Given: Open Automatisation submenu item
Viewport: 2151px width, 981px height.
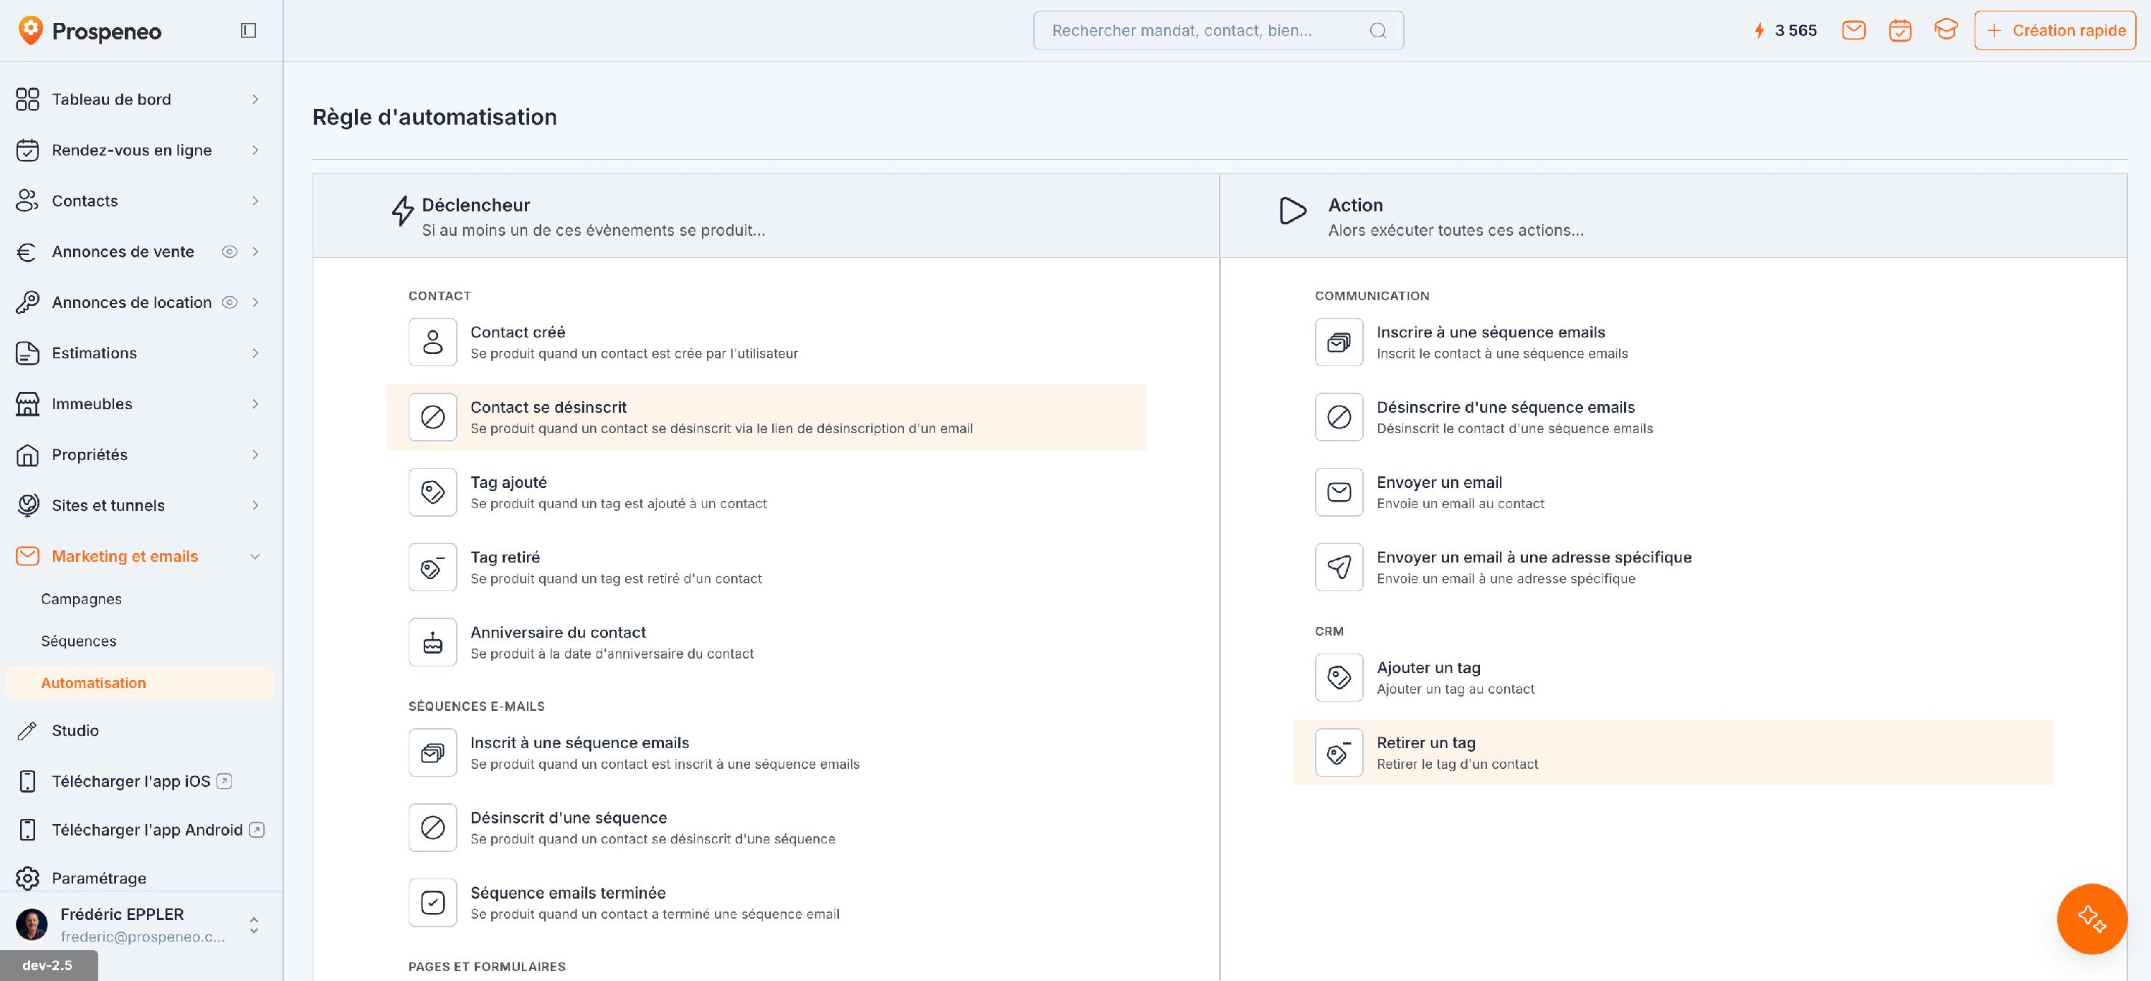Looking at the screenshot, I should [139, 682].
